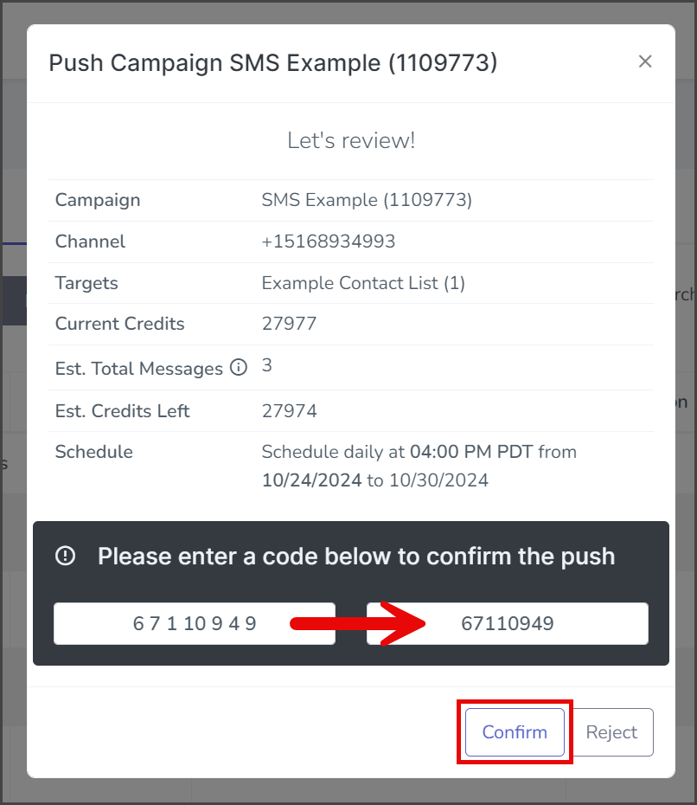
Task: Click the dialog title Push Campaign SMS Example
Action: [273, 63]
